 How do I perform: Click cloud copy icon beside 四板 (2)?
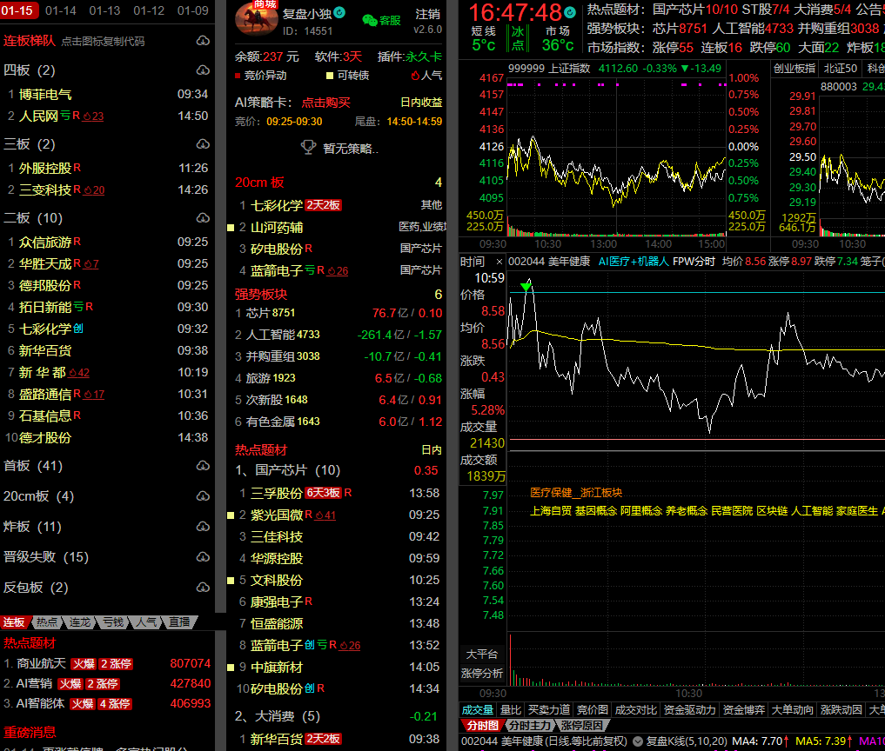coord(203,70)
